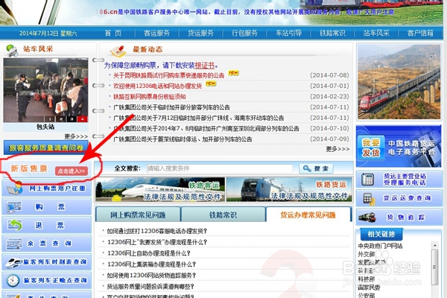Open the 客运服务 menu item

tap(156, 33)
